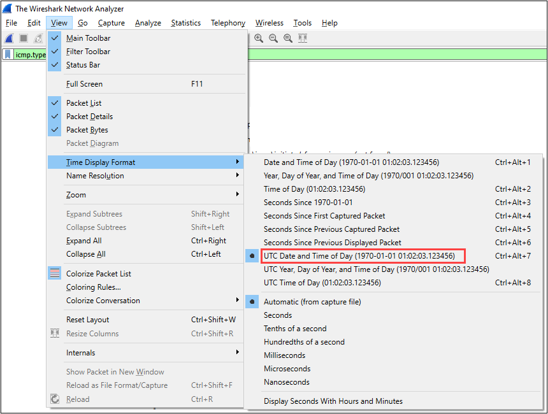Click the resize columns toolbar icon

303,38
